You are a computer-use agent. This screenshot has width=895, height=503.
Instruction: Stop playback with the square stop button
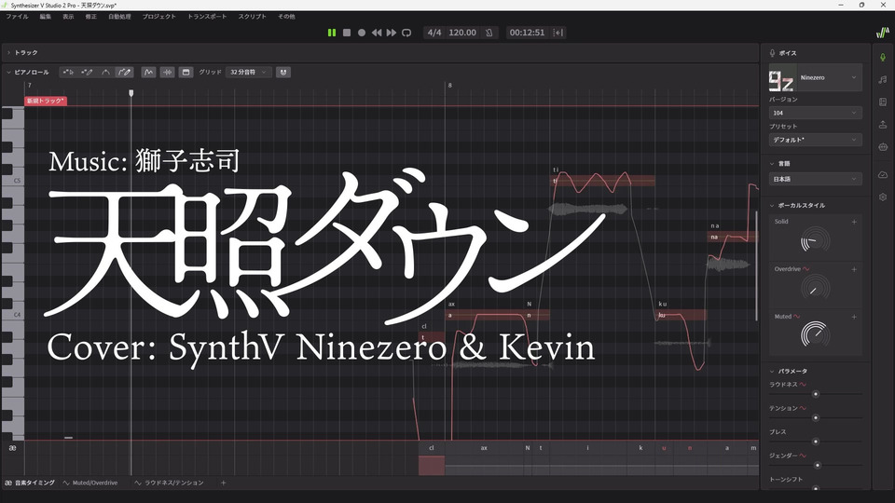[x=347, y=33]
